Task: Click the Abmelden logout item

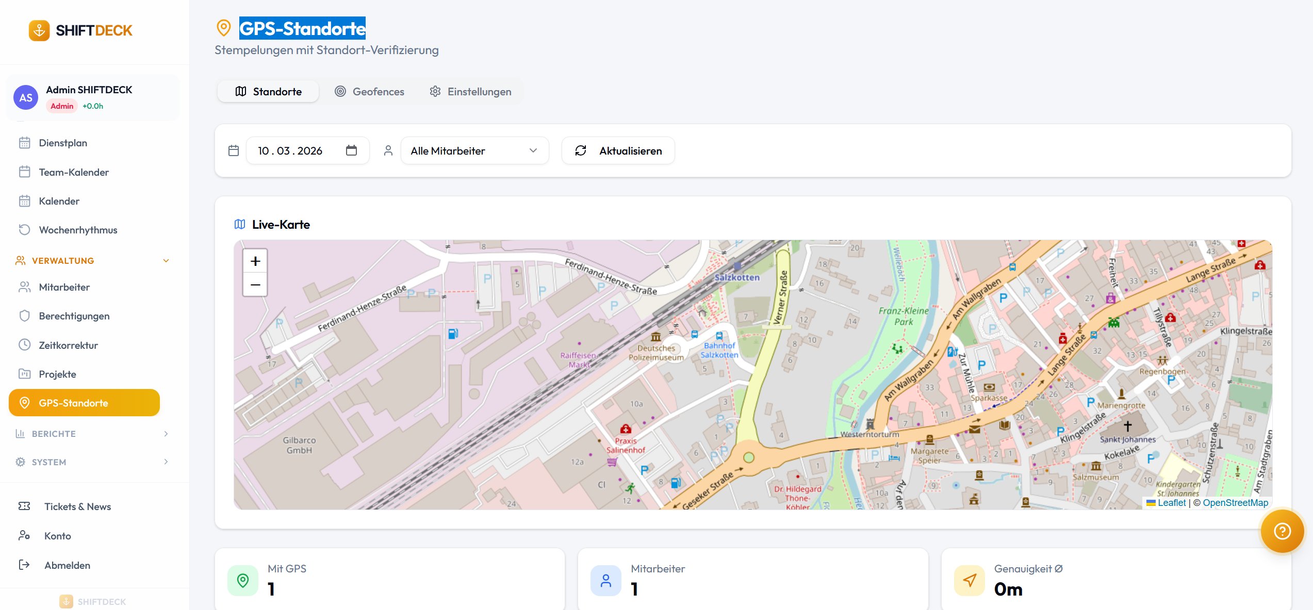Action: [67, 565]
